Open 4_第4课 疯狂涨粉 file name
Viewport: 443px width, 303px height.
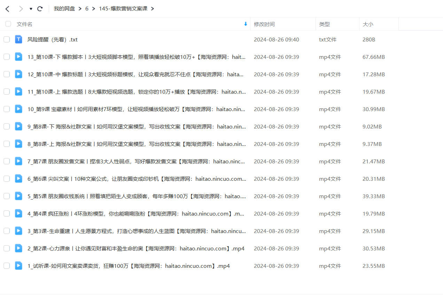click(x=136, y=213)
